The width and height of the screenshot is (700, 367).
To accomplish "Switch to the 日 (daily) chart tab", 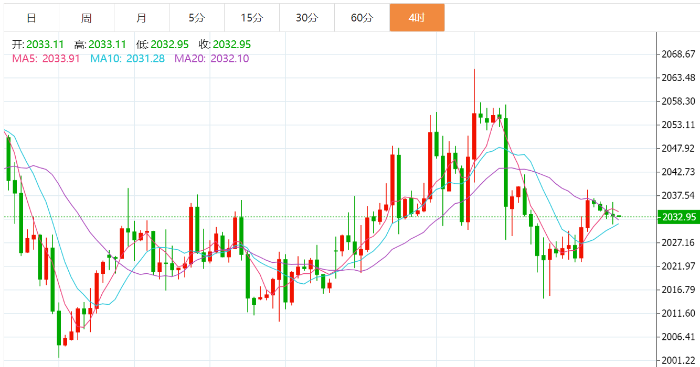I will coord(31,18).
